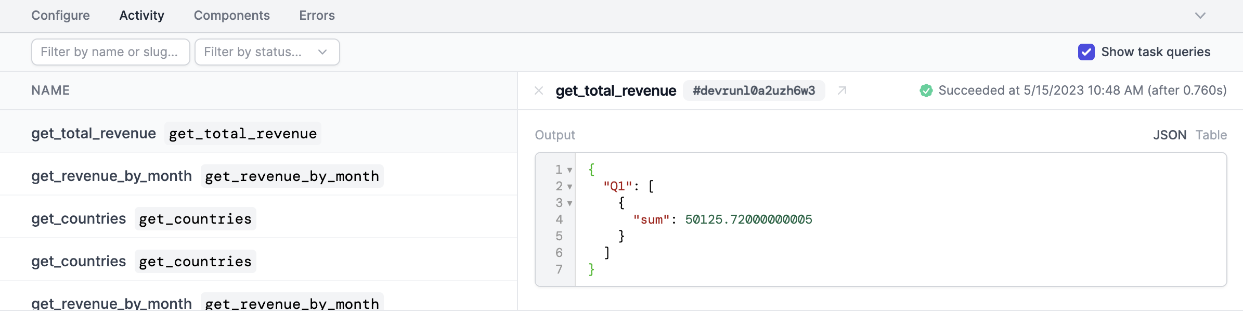
Task: Open run in new window arrow icon
Action: tap(842, 90)
